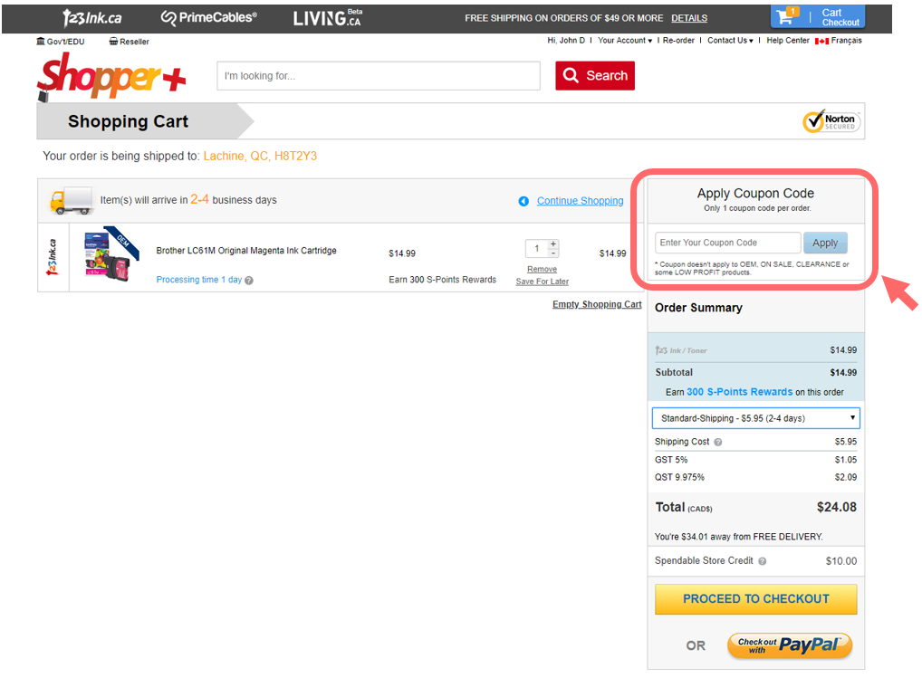
Task: Switch language to Français
Action: tap(846, 41)
